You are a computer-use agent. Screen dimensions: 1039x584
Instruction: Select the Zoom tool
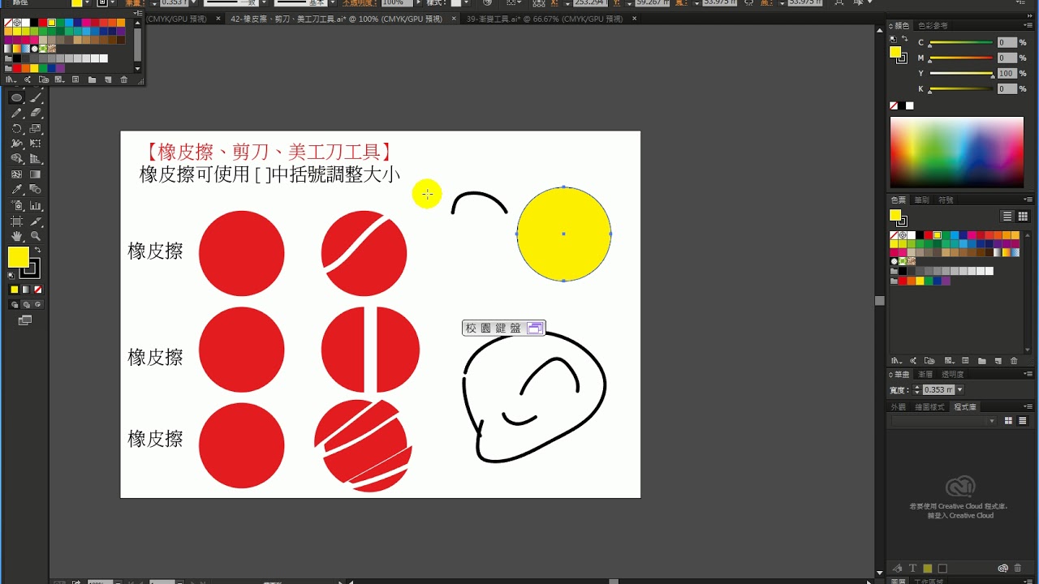[x=36, y=236]
